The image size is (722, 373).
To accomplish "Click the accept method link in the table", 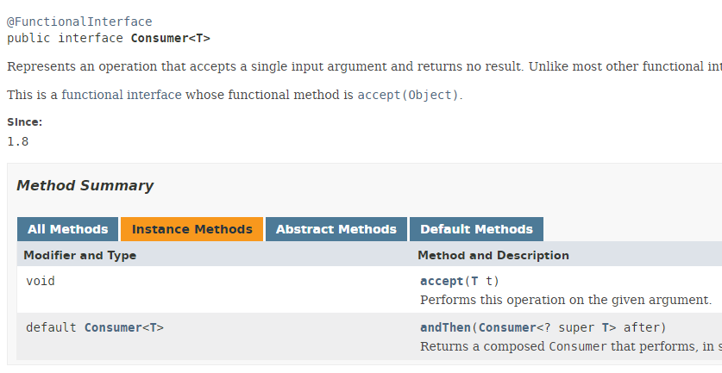I will (442, 281).
